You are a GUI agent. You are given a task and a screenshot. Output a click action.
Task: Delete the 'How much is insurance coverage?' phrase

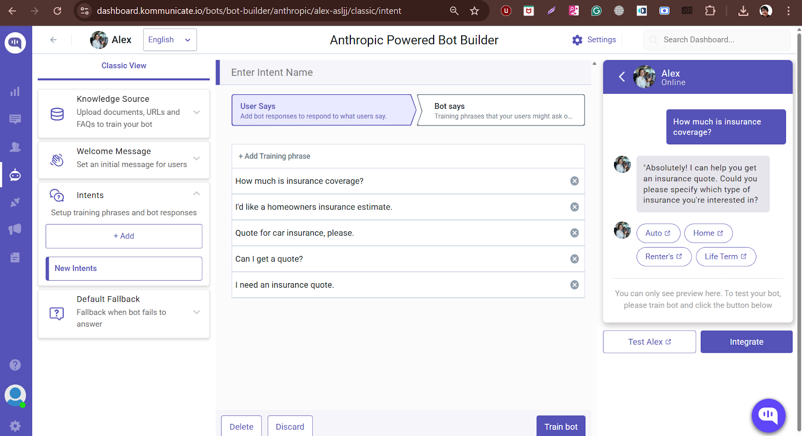[x=574, y=181]
